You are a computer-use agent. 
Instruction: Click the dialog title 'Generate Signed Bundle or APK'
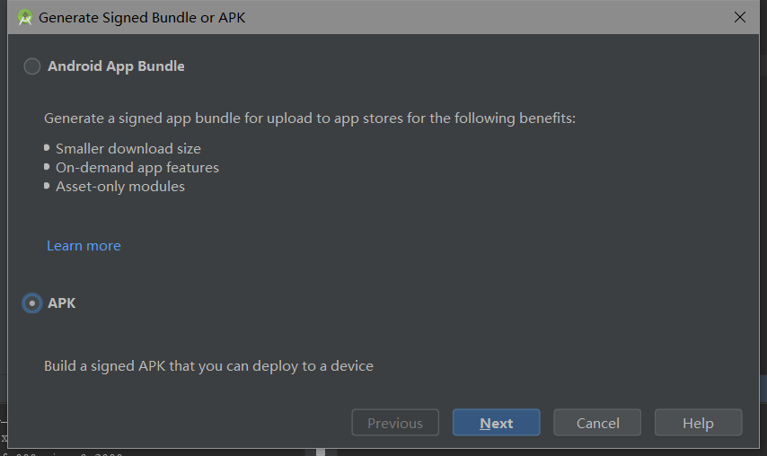point(142,17)
